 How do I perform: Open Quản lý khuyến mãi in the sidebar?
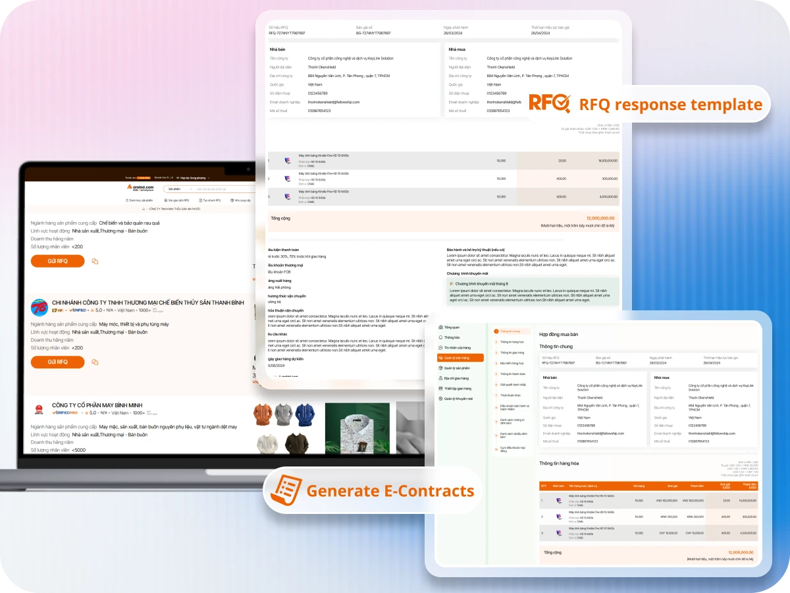click(458, 399)
